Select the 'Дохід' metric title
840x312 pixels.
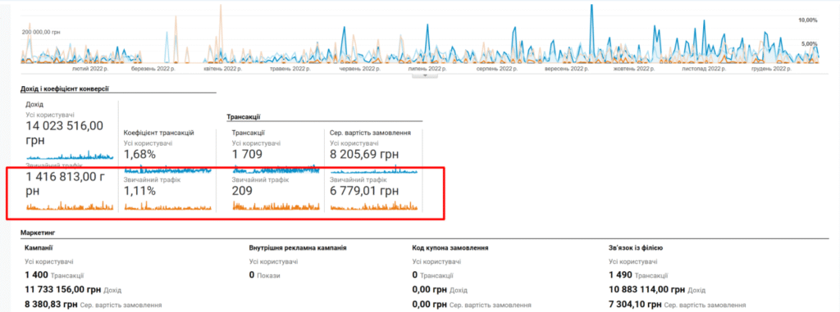point(34,105)
